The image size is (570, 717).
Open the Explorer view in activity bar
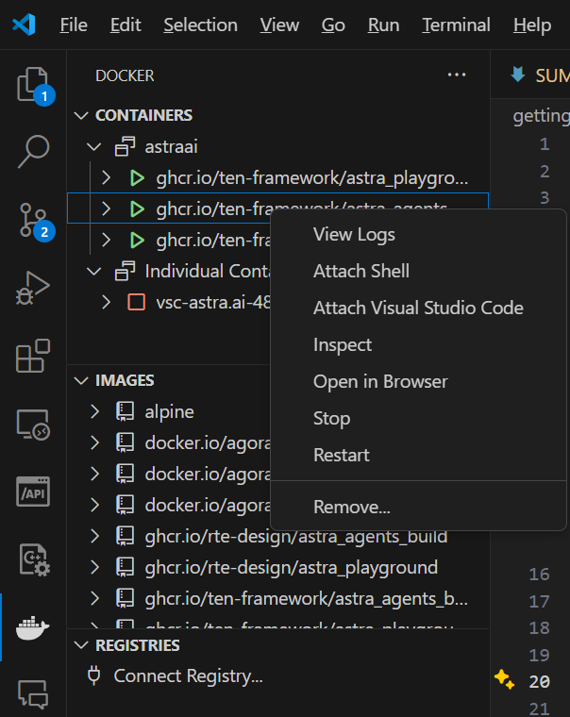click(33, 85)
